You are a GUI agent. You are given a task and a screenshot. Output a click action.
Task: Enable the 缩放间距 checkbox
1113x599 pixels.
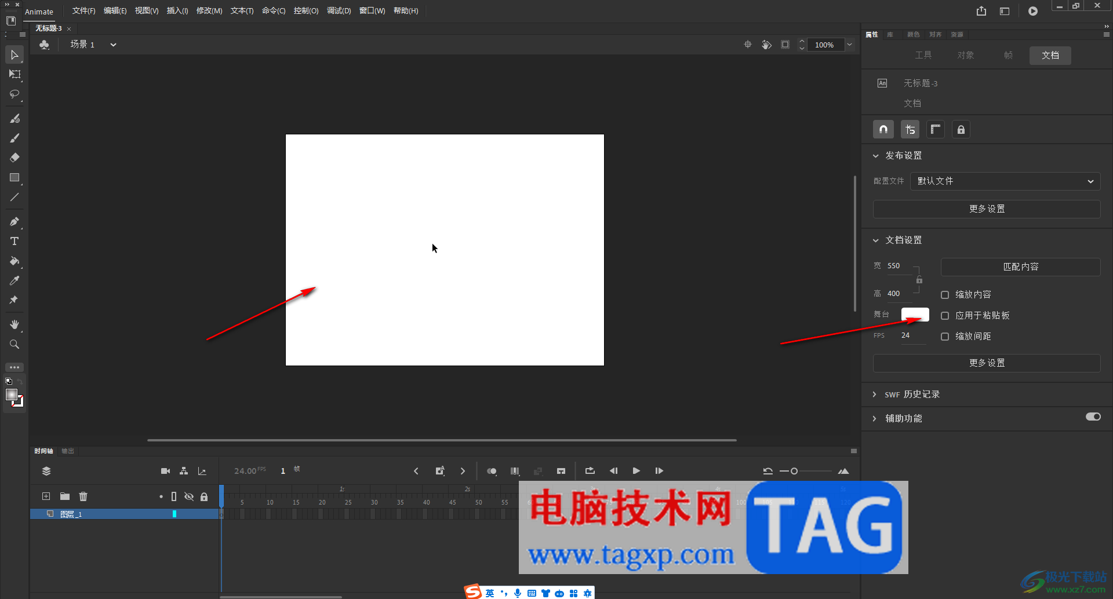[945, 337]
